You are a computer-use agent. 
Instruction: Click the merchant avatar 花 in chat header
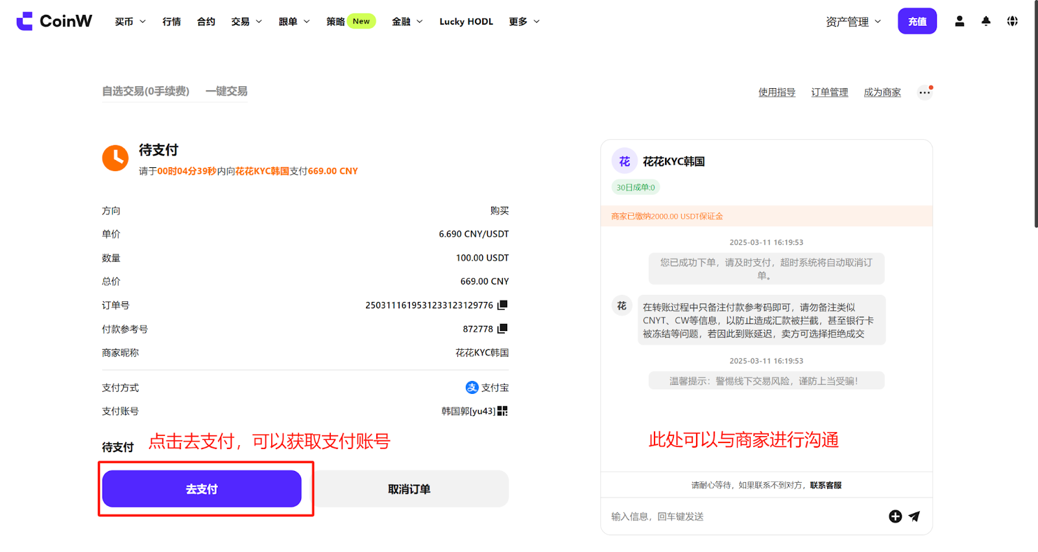coord(624,161)
